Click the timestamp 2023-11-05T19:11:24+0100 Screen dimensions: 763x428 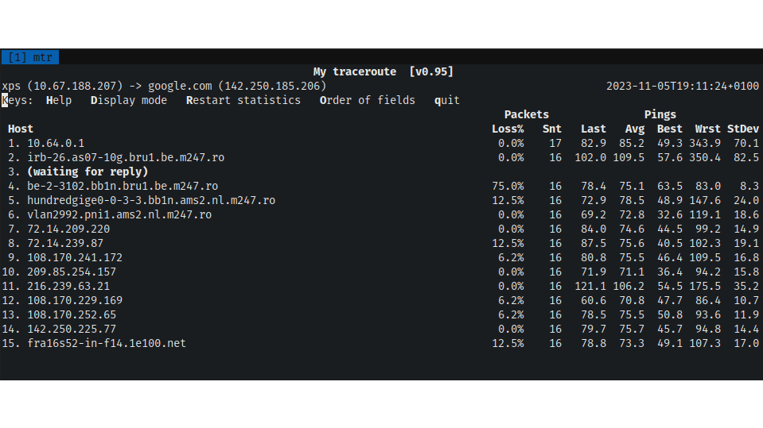click(x=683, y=86)
